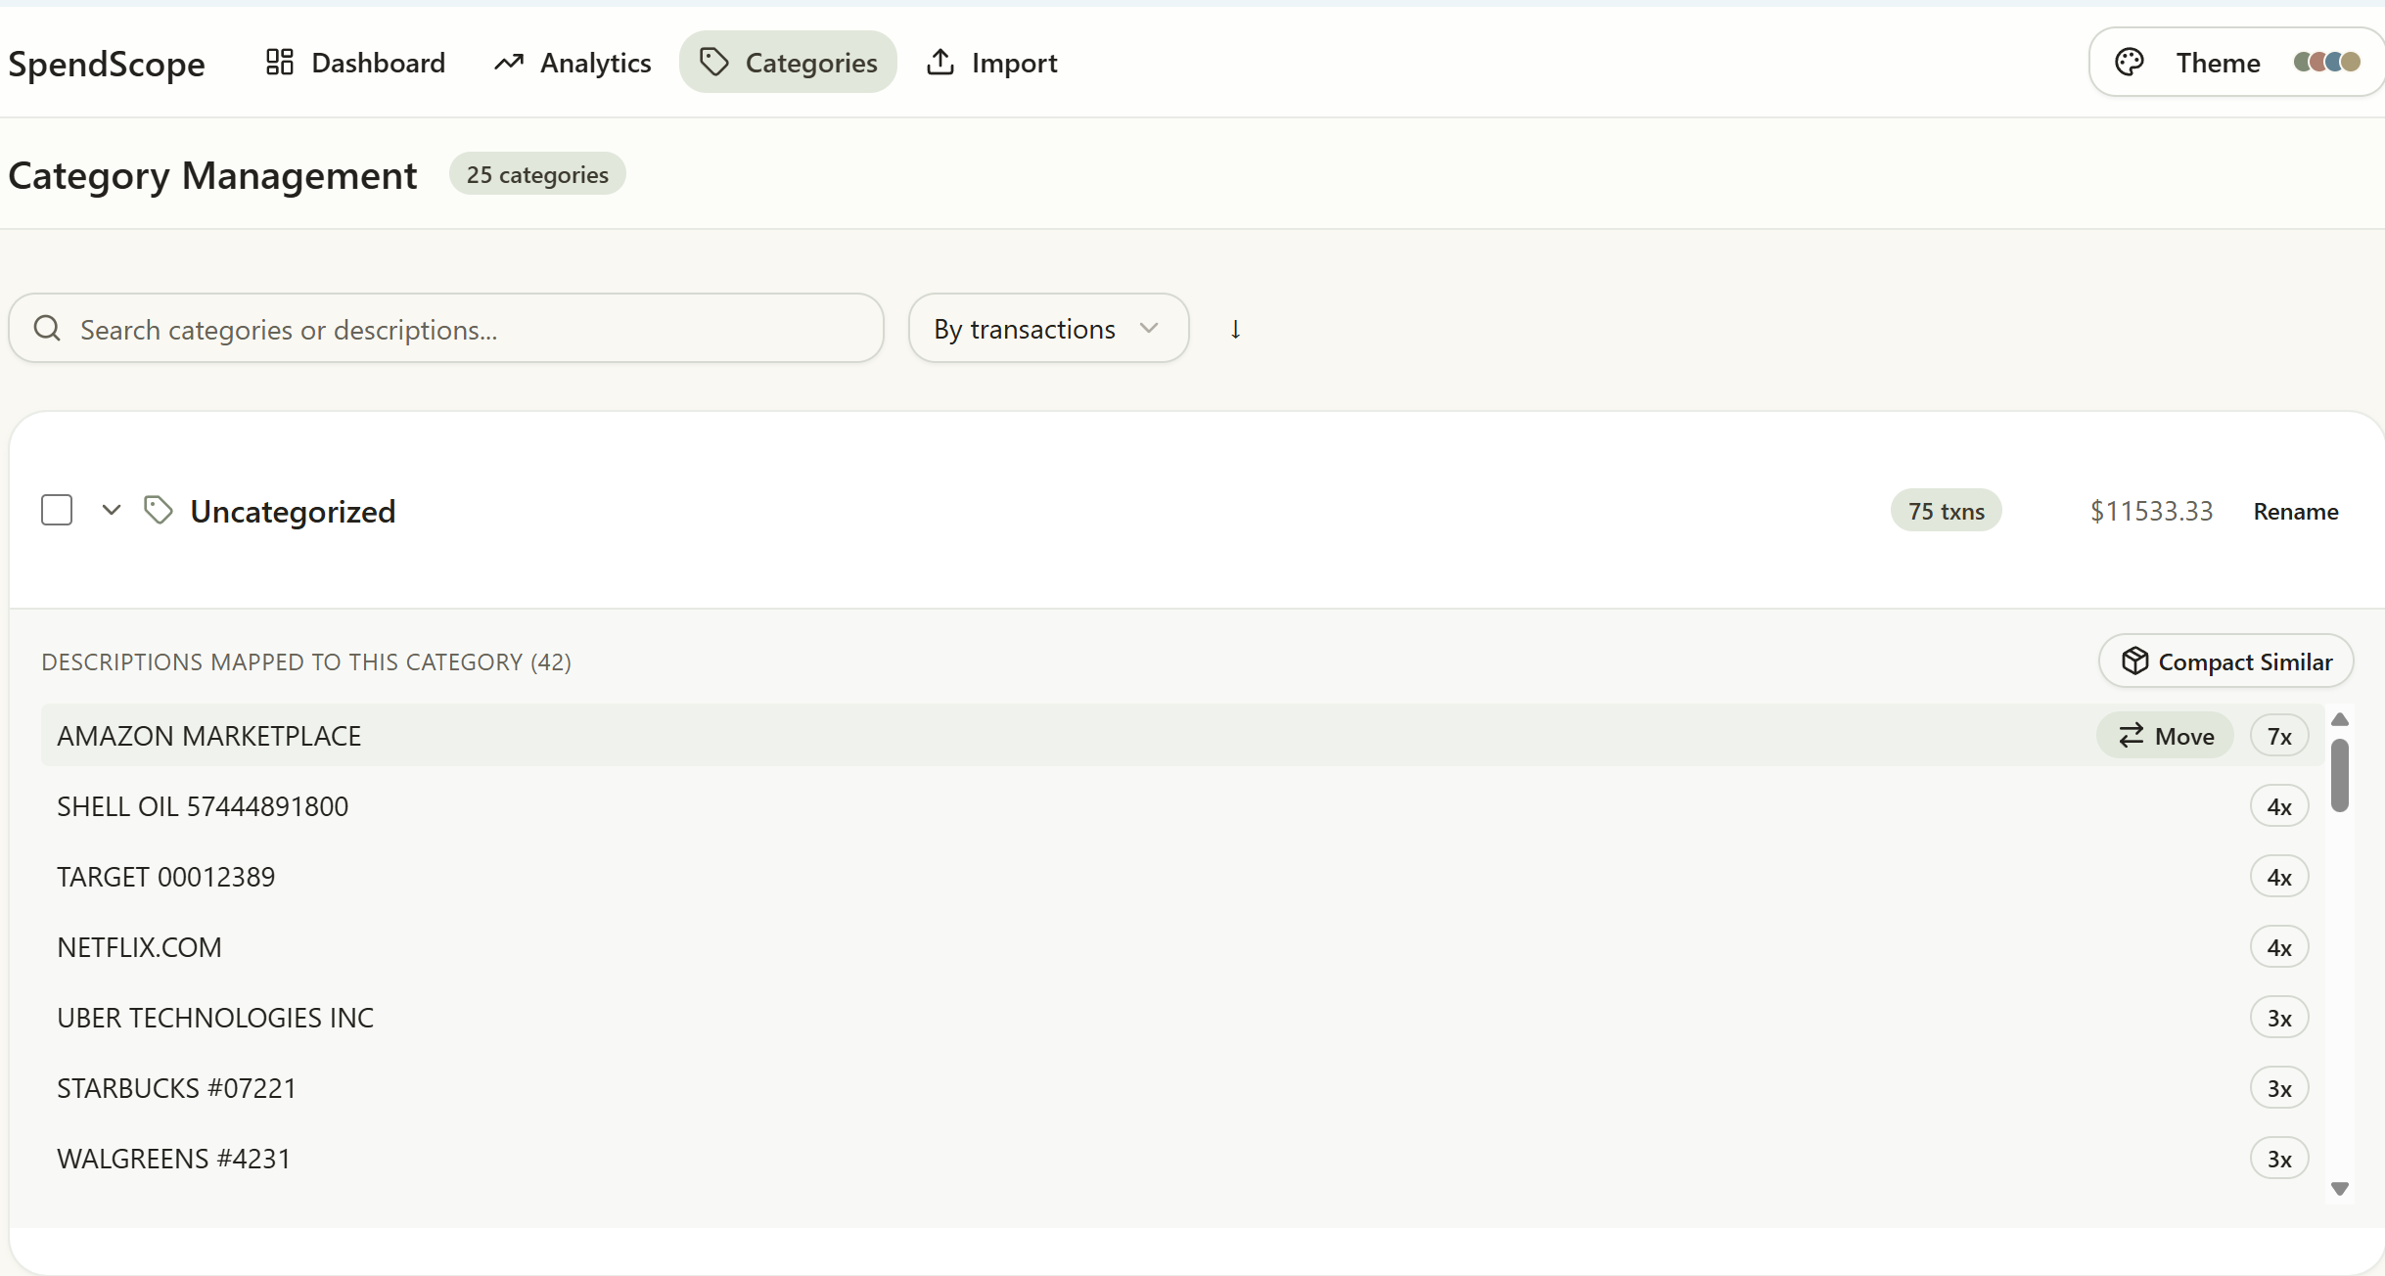Click the Dashboard grid icon
The image size is (2385, 1276).
280,63
